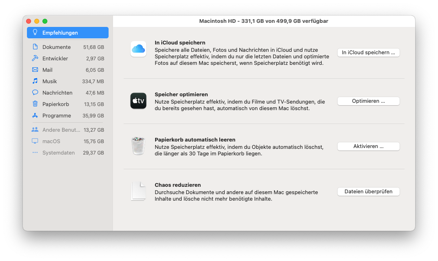Select Nachrichten in the sidebar
Viewport: 438px width, 261px height.
coord(68,93)
